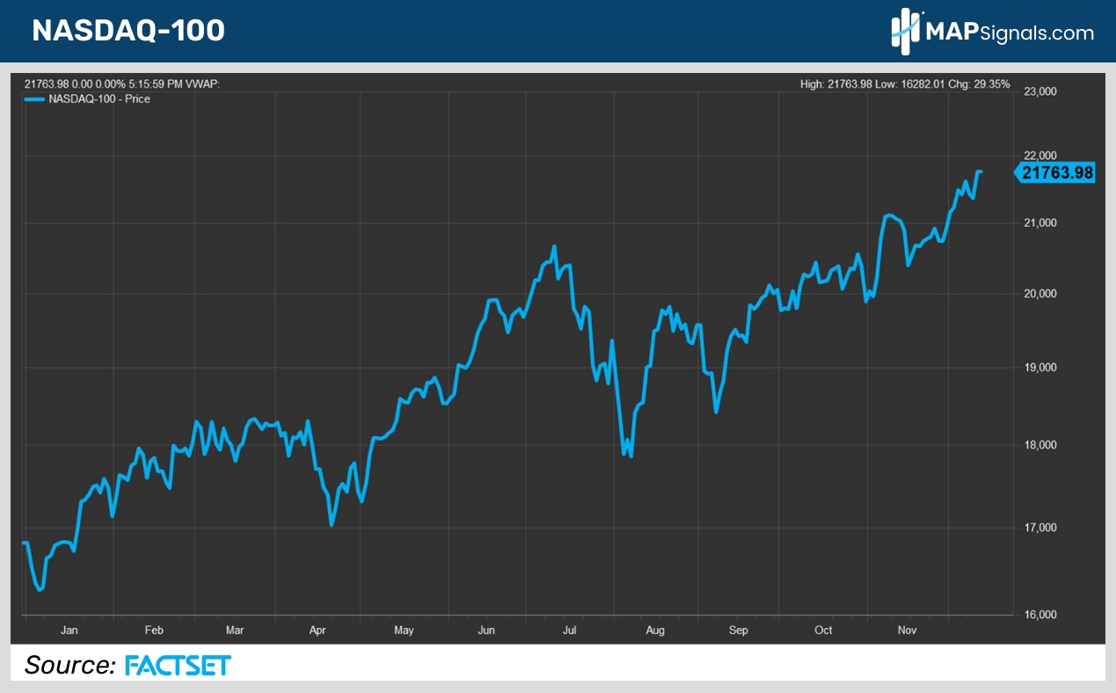Click the NASDAQ-100 - Price legend label
Viewport: 1116px width, 693px height.
[100, 99]
